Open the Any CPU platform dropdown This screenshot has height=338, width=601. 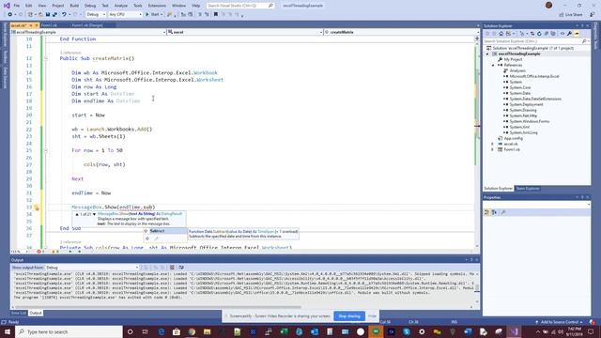[x=125, y=15]
